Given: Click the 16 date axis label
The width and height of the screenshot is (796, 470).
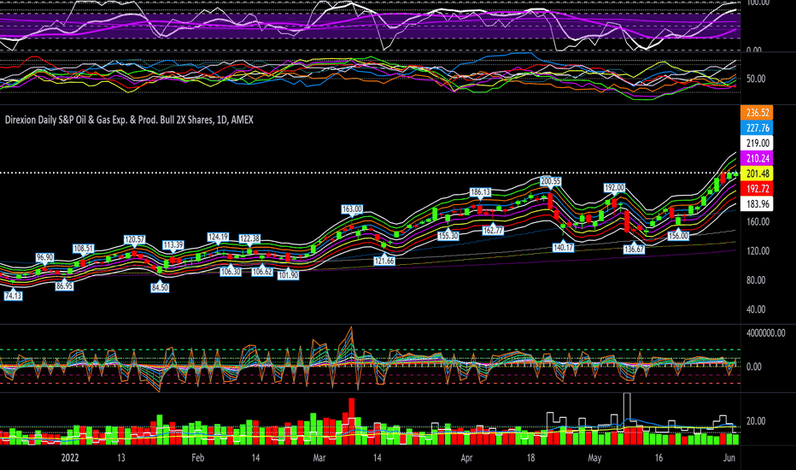Looking at the screenshot, I should [658, 458].
